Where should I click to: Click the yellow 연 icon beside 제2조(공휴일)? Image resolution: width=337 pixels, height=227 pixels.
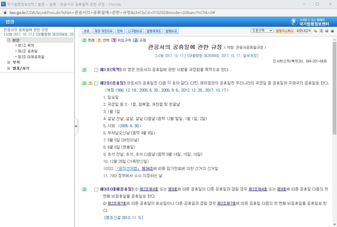tap(91, 83)
